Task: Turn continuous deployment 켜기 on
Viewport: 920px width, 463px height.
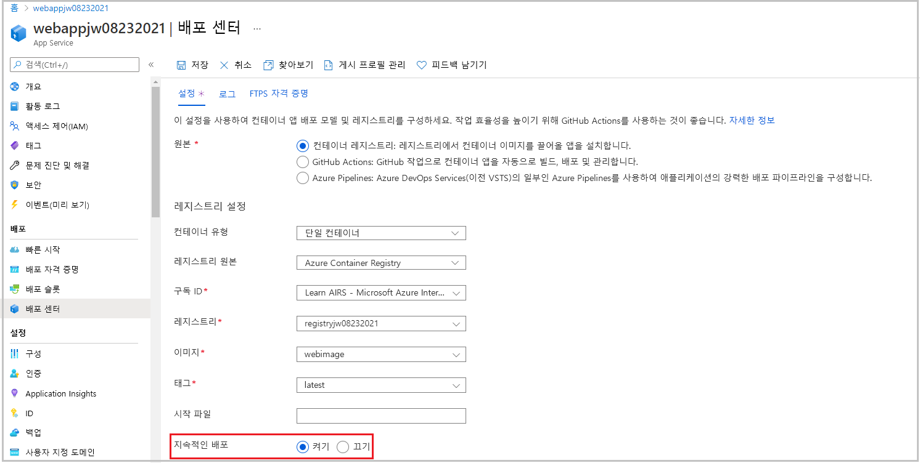Action: (x=302, y=447)
